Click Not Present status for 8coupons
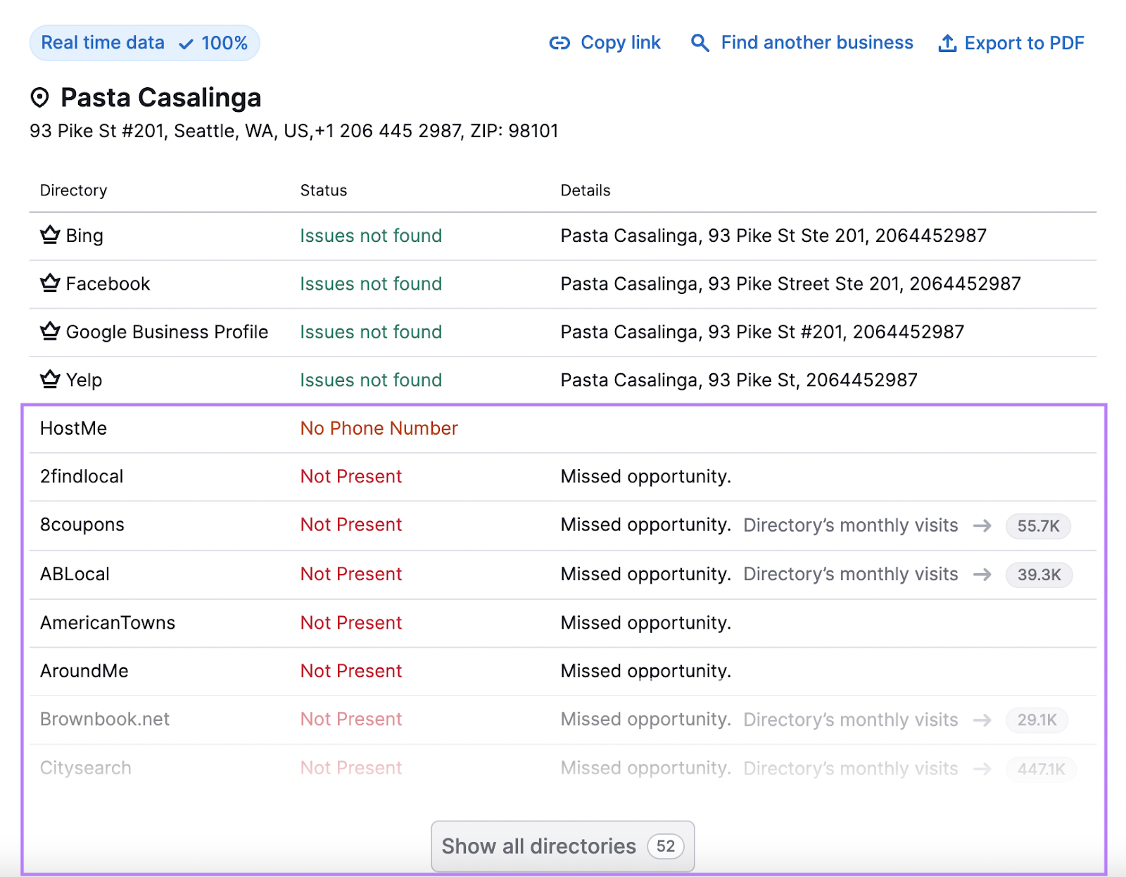The height and width of the screenshot is (877, 1126). pyautogui.click(x=351, y=525)
